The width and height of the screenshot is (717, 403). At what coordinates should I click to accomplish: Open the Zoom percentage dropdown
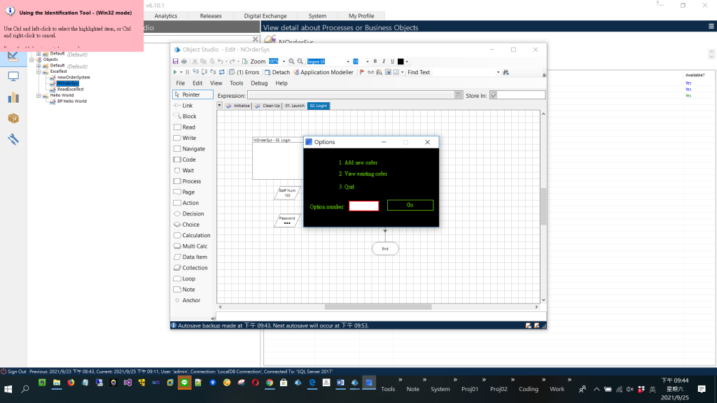click(x=284, y=62)
